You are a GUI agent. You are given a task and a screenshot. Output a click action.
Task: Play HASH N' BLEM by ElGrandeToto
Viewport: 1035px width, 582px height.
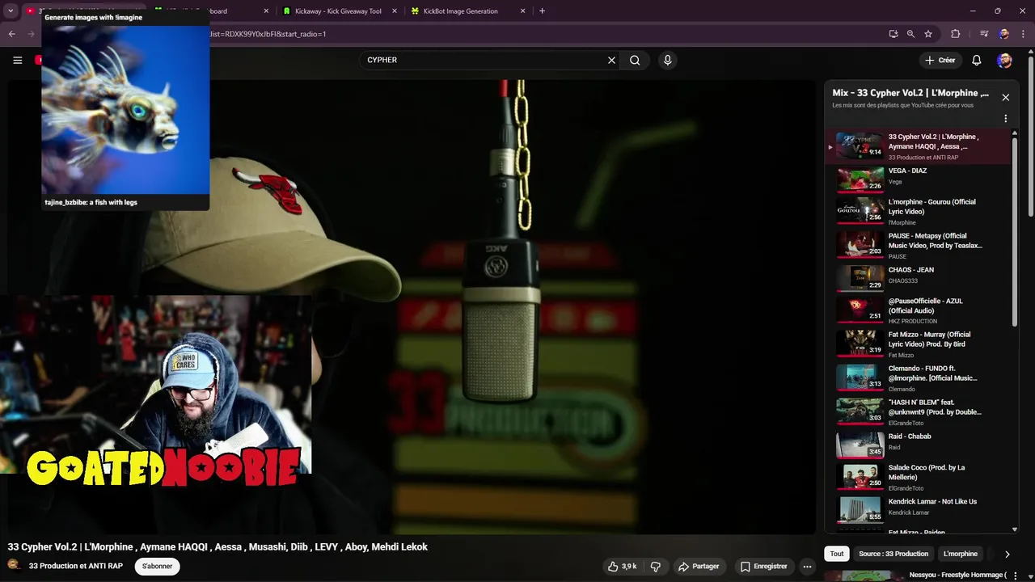point(919,411)
